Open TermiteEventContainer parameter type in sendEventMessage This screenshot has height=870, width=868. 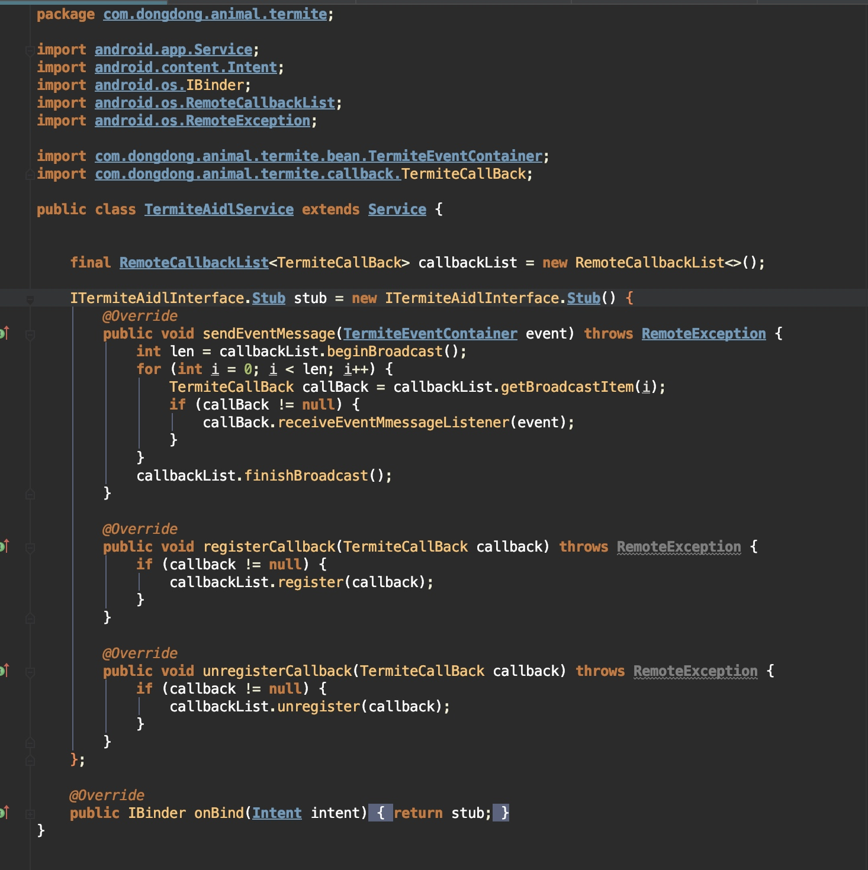tap(430, 334)
